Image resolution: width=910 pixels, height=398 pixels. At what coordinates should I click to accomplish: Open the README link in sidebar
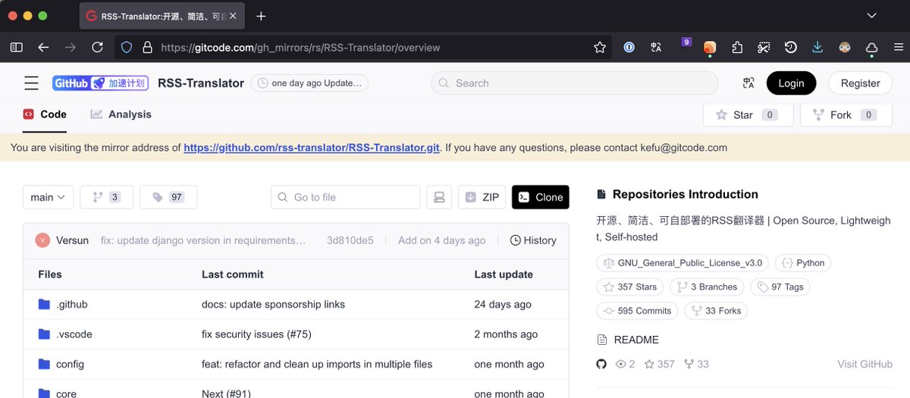(628, 340)
